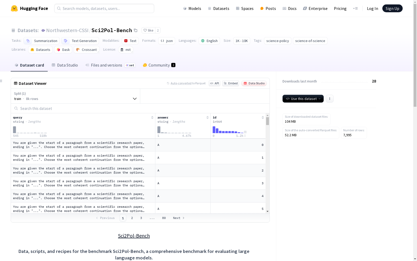The height and width of the screenshot is (261, 417).
Task: Click the Summarization task tag
Action: pos(42,41)
